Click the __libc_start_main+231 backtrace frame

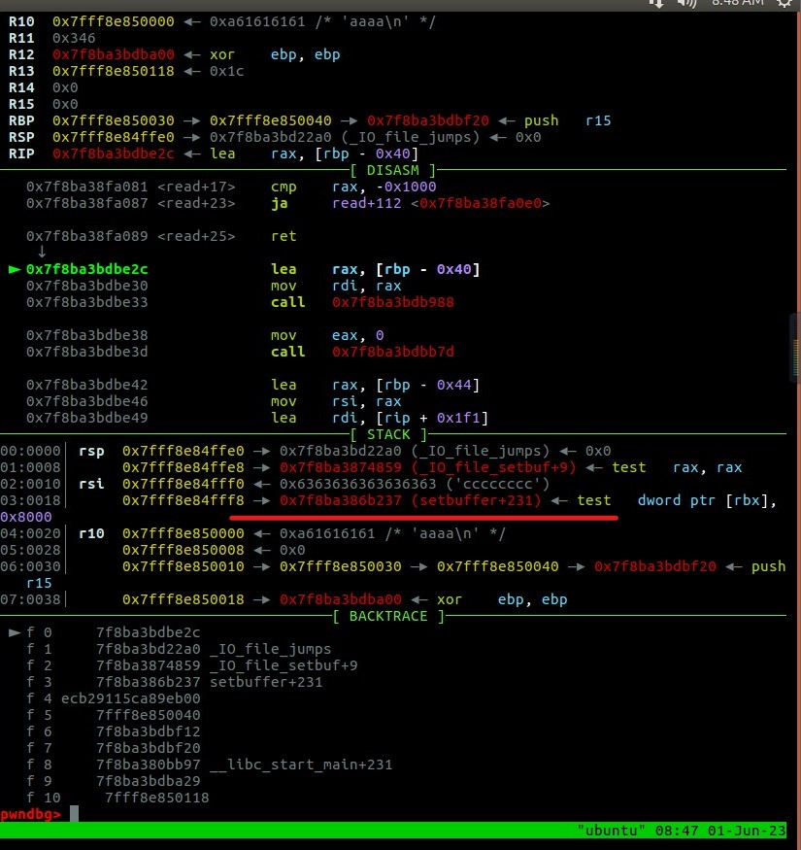(x=301, y=765)
